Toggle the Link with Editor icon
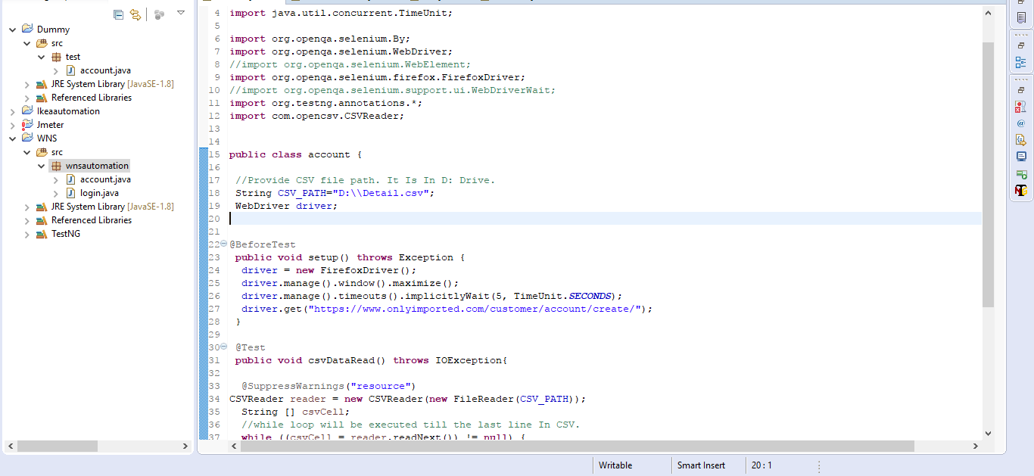Viewport: 1034px width, 476px height. pyautogui.click(x=135, y=14)
